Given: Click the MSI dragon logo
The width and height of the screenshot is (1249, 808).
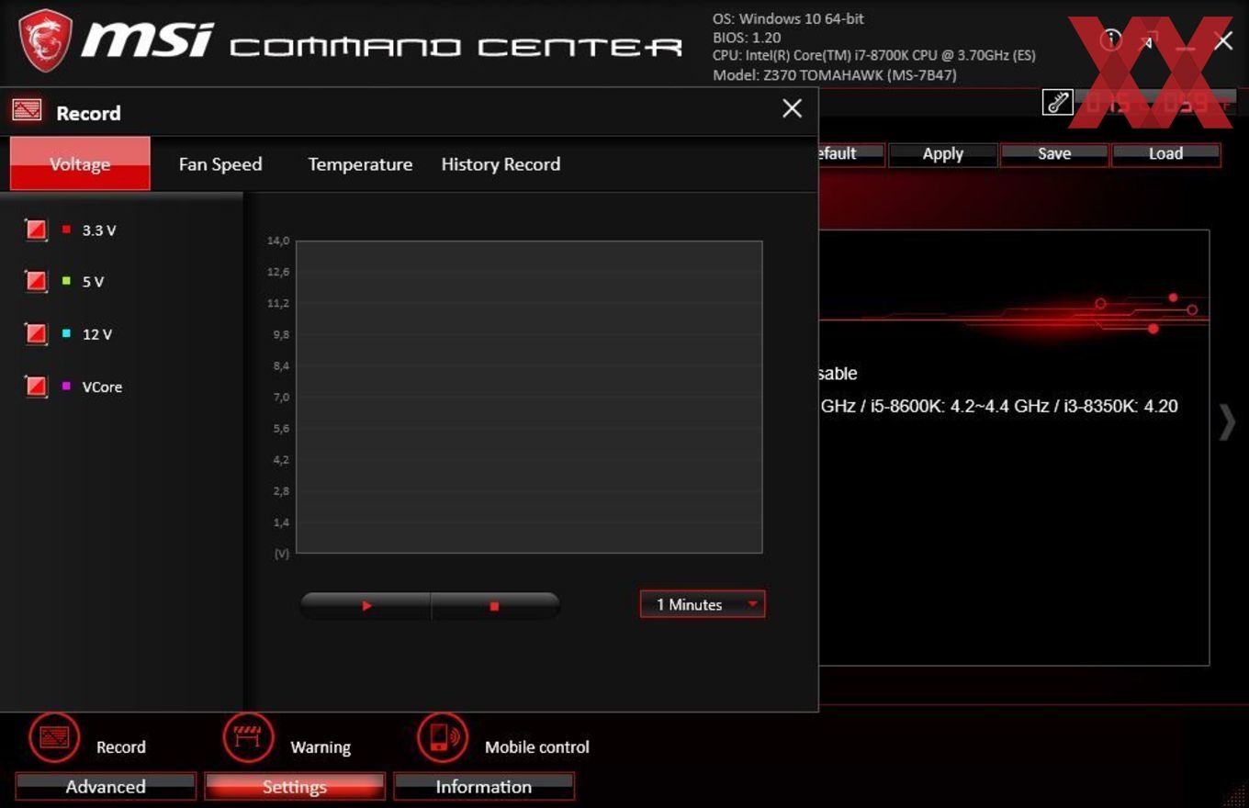Looking at the screenshot, I should tap(46, 42).
